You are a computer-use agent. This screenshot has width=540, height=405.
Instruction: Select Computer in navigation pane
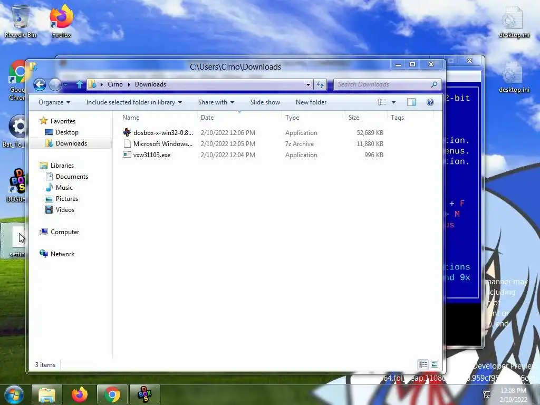click(65, 232)
